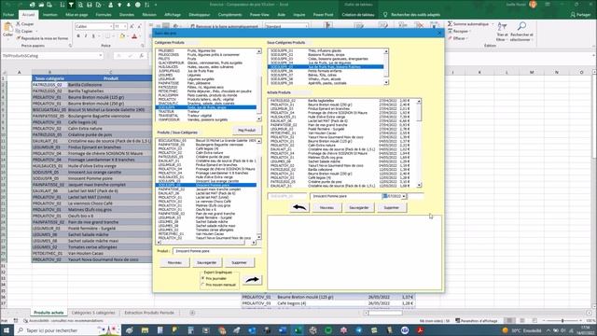The image size is (597, 336).
Task: Open the Name Box dropdown arrow
Action: pos(101,56)
